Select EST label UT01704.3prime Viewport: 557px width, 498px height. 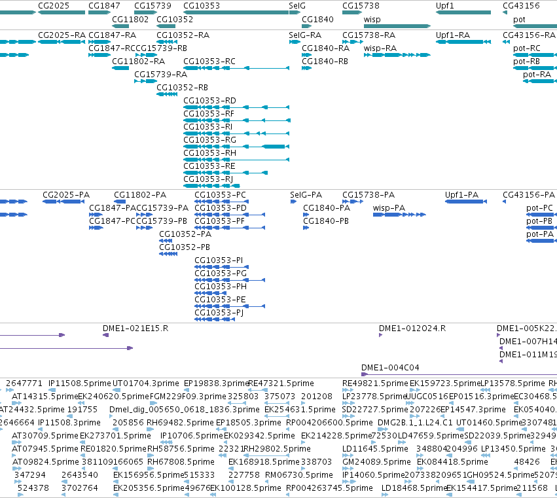click(146, 383)
